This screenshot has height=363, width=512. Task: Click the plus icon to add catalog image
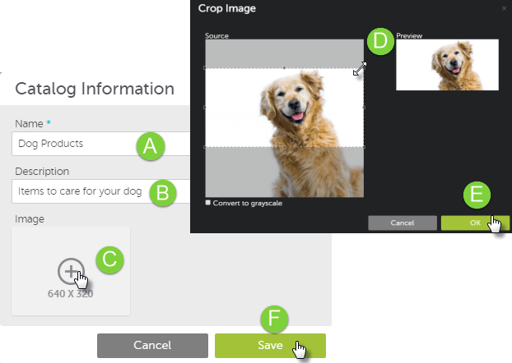tap(70, 271)
